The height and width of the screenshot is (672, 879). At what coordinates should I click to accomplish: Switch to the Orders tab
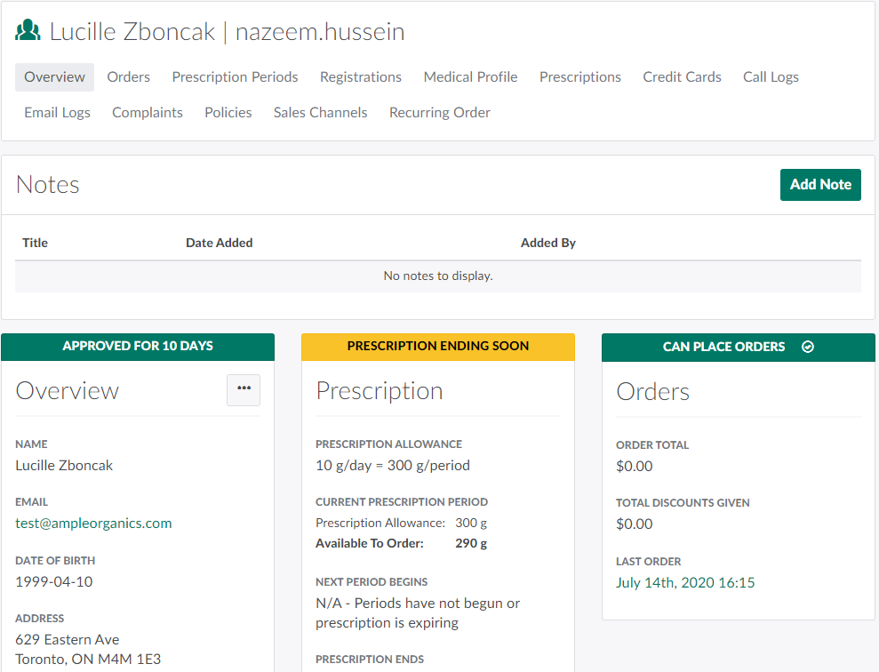point(129,77)
